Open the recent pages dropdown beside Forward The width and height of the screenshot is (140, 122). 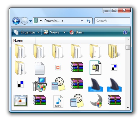[30, 21]
